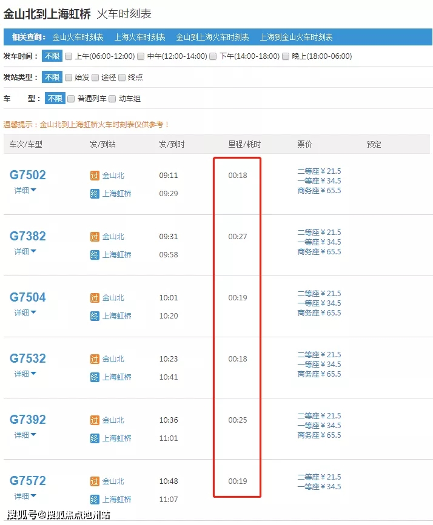Enable the 动车组 train type checkbox
Viewport: 433px width, 525px height.
[x=112, y=99]
